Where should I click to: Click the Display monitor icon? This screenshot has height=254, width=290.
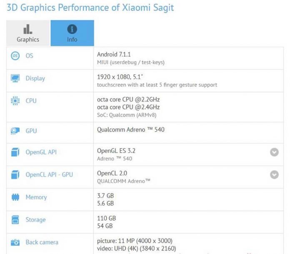click(x=15, y=78)
